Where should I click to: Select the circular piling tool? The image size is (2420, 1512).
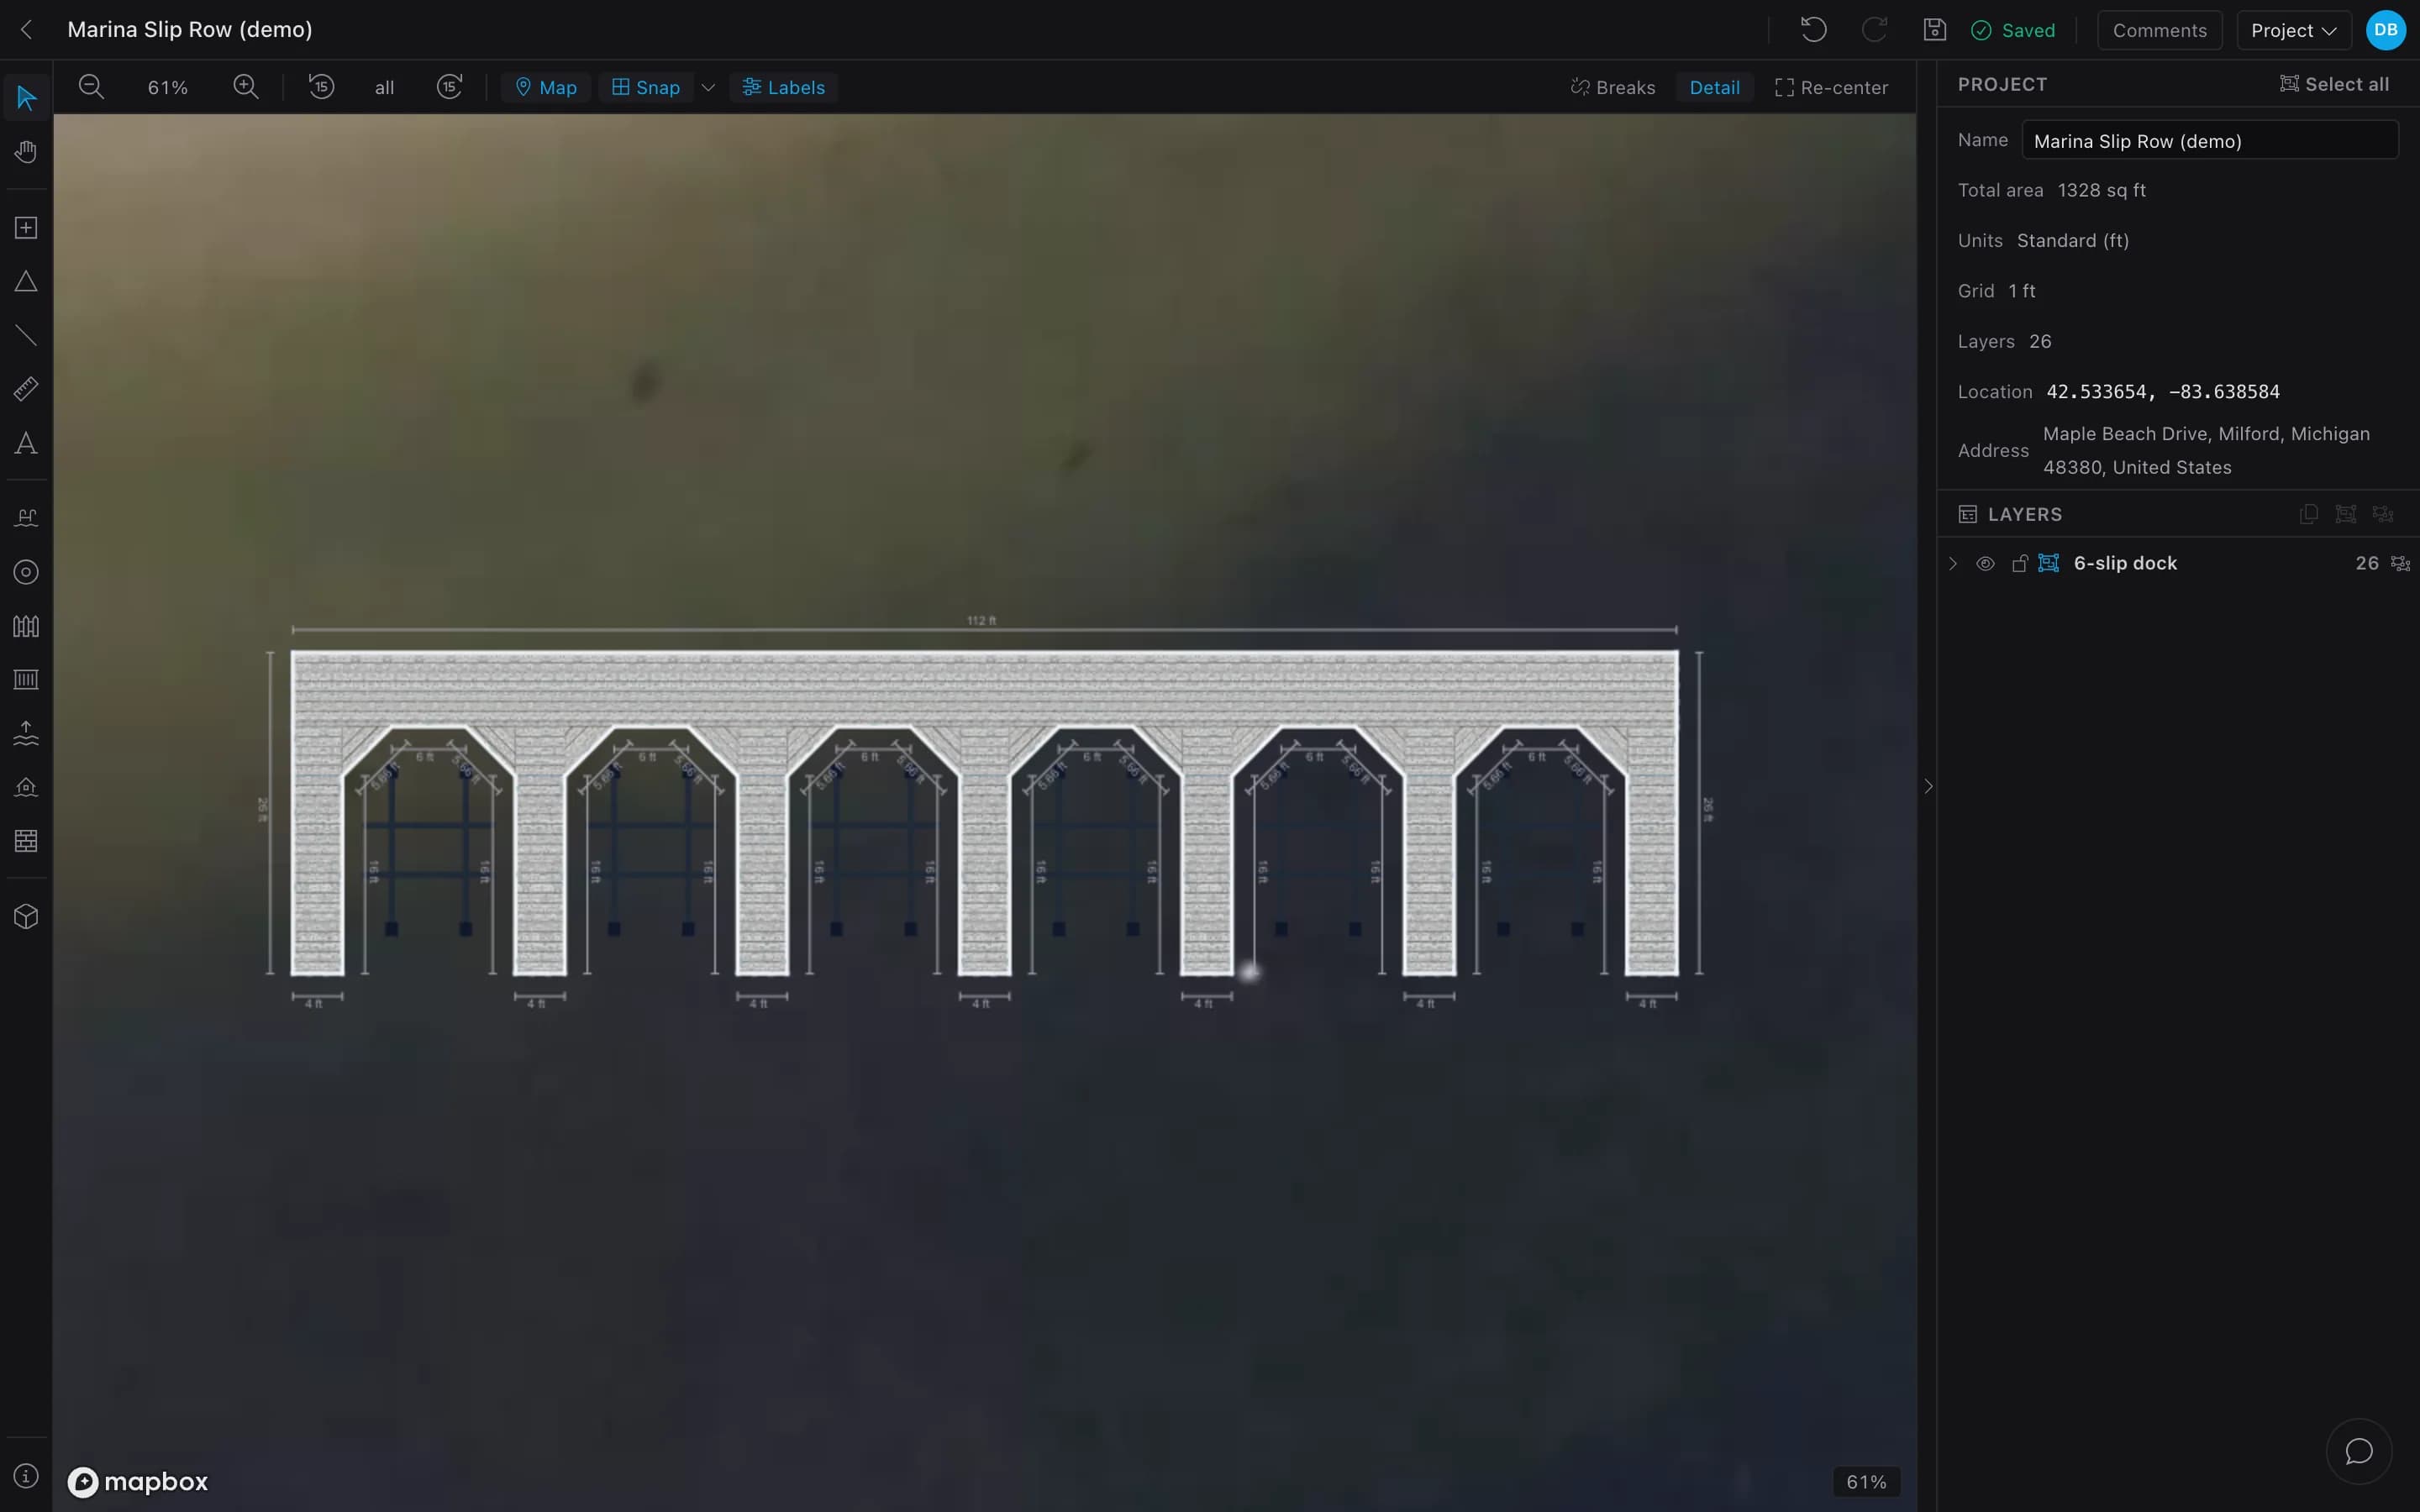coord(26,572)
